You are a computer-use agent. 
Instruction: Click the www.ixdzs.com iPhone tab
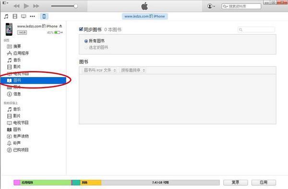(x=145, y=16)
